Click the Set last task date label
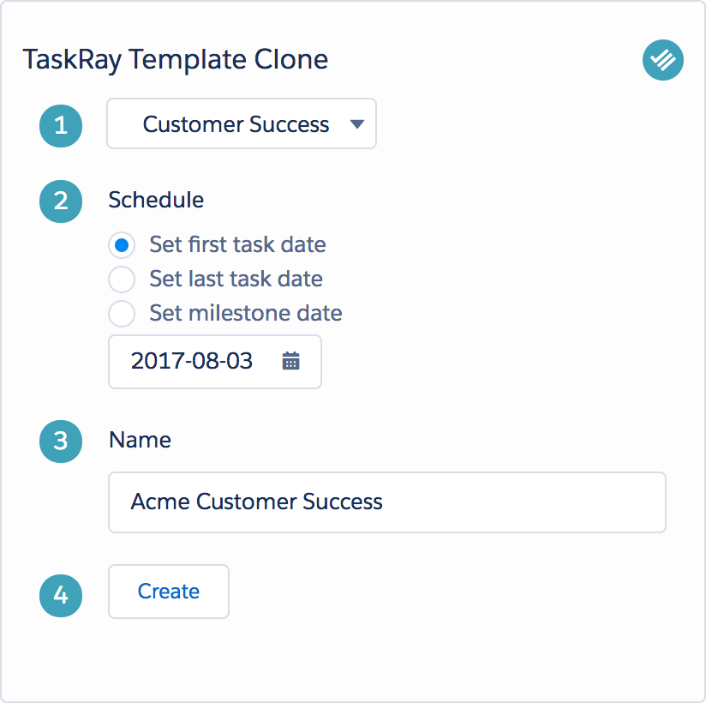The height and width of the screenshot is (703, 706). 236,279
